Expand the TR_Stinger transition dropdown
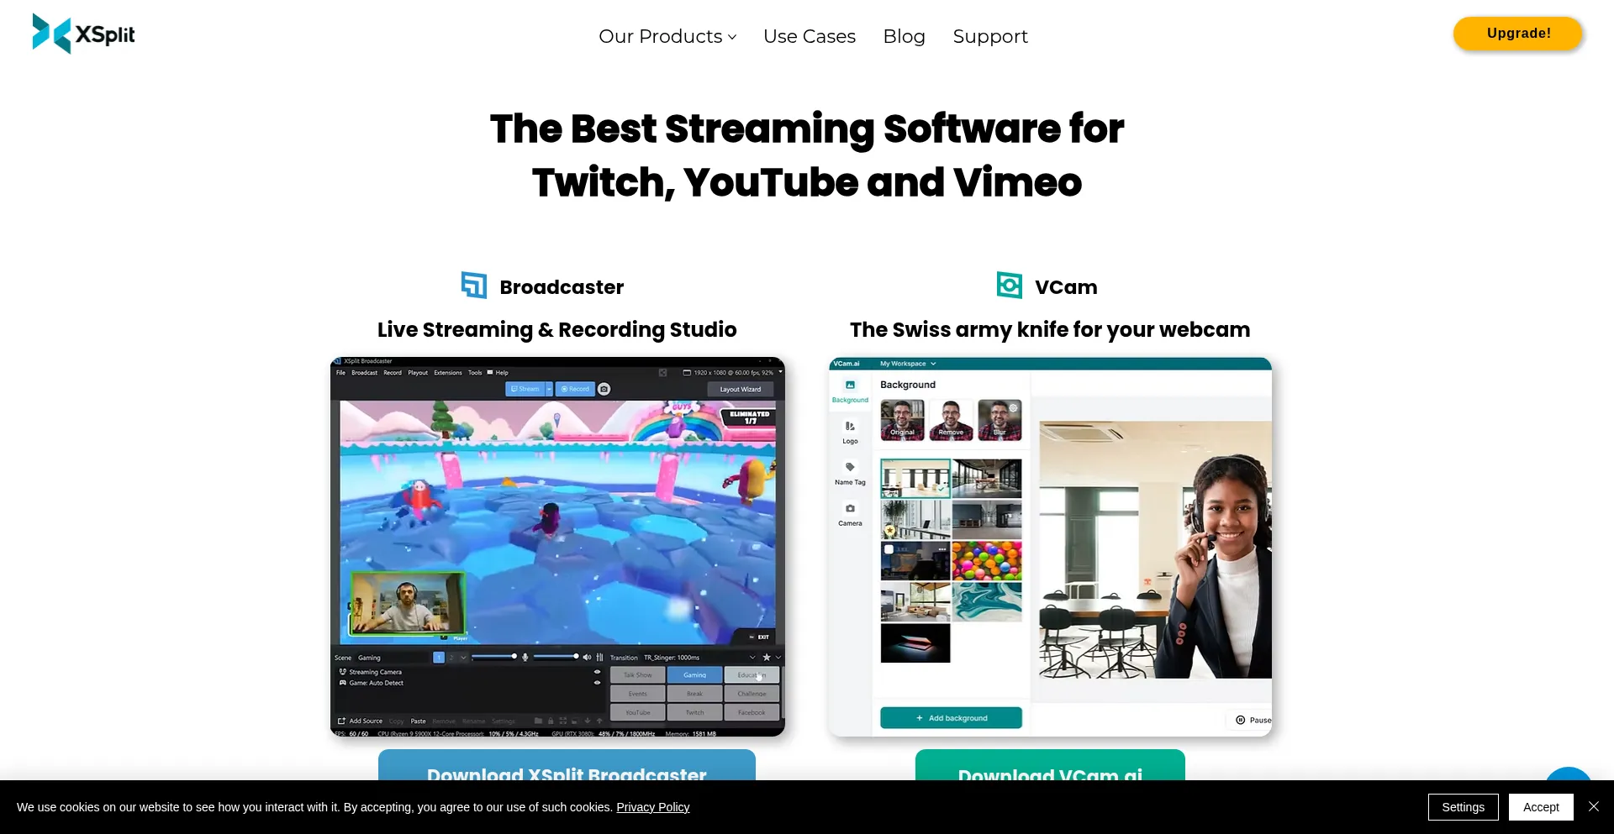The height and width of the screenshot is (834, 1614). click(x=752, y=658)
